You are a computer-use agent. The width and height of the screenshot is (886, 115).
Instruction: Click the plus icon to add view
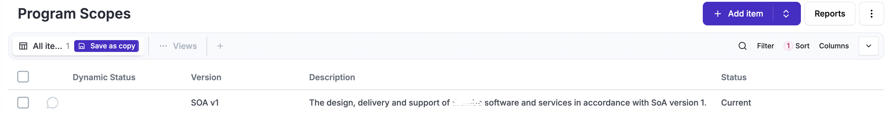pyautogui.click(x=220, y=46)
